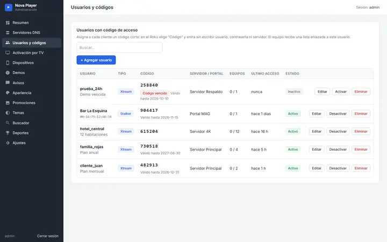Open the Resumen menu item
The height and width of the screenshot is (242, 387).
click(32, 23)
